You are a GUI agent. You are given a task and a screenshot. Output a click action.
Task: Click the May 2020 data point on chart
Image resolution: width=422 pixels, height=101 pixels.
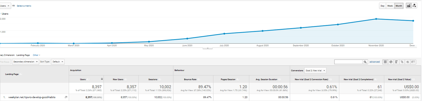pyautogui.click(x=149, y=42)
